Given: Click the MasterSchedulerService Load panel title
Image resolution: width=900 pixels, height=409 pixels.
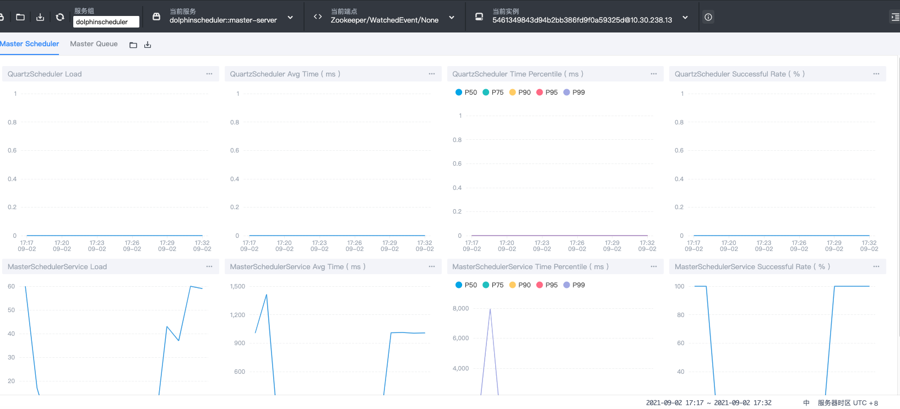Looking at the screenshot, I should coord(57,267).
